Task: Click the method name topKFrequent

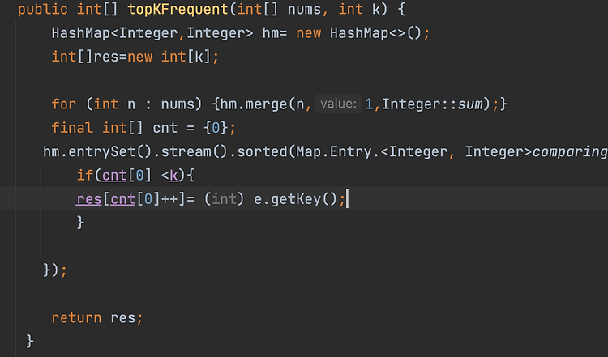Action: pyautogui.click(x=178, y=9)
